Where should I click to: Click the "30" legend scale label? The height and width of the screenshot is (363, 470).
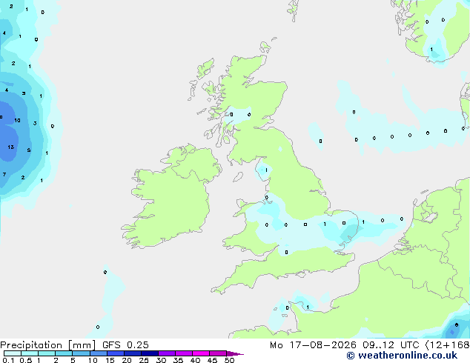tap(161, 360)
